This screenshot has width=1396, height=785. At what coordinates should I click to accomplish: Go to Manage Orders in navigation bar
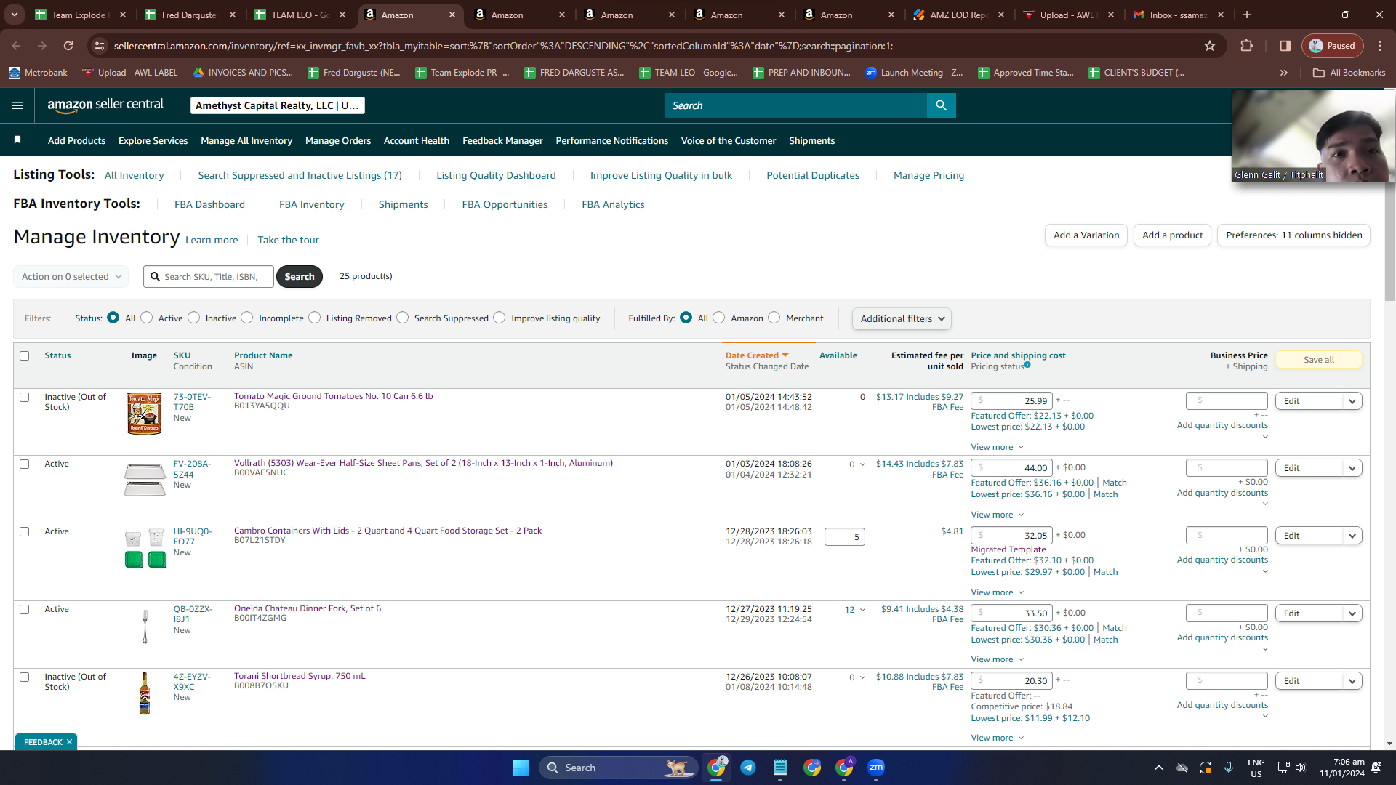(338, 141)
